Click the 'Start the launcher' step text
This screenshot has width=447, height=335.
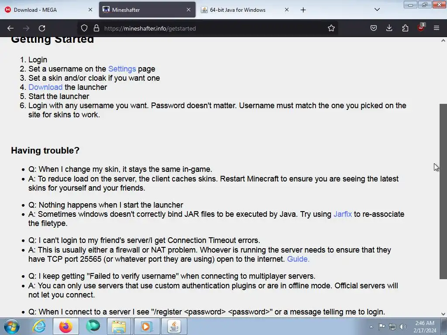pyautogui.click(x=59, y=96)
